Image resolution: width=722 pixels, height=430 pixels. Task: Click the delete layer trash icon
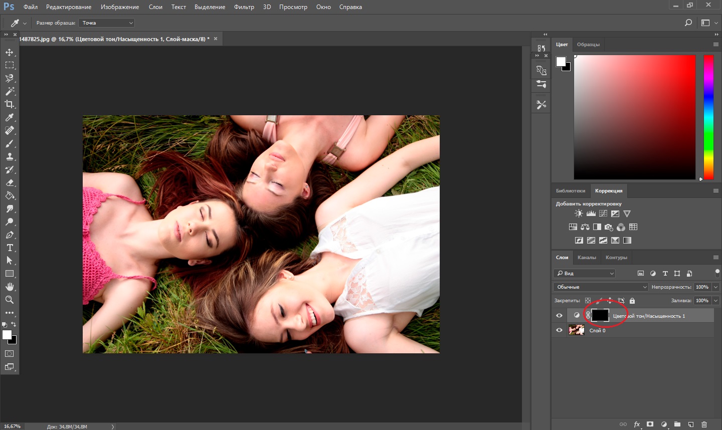704,424
